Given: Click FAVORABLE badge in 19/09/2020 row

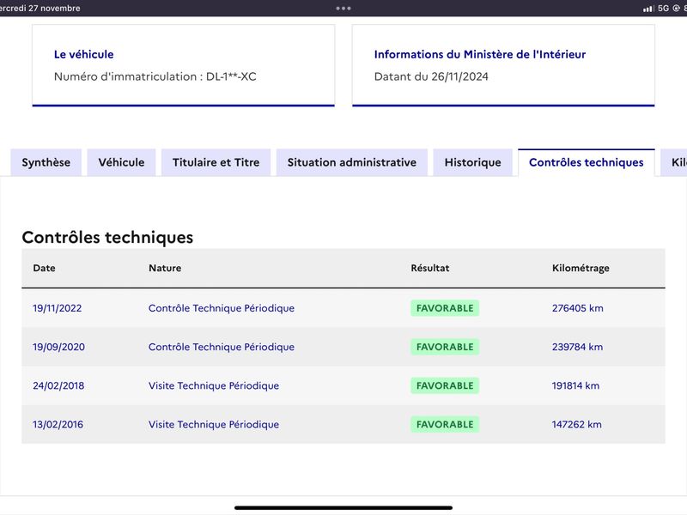Looking at the screenshot, I should point(445,347).
